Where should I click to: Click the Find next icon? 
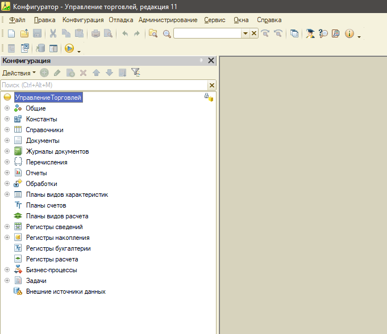click(265, 33)
